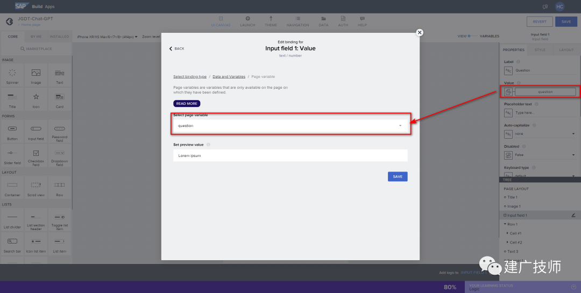
Task: Click the Revert button
Action: tap(540, 22)
